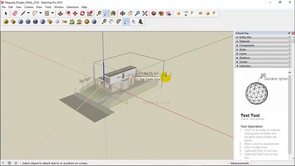Open the 3D Warehouse icon
Screen dimensions: 295x166
153,13
